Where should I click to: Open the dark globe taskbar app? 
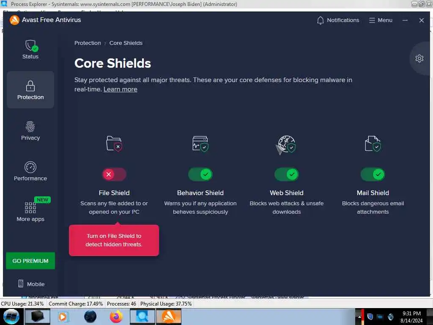point(90,317)
